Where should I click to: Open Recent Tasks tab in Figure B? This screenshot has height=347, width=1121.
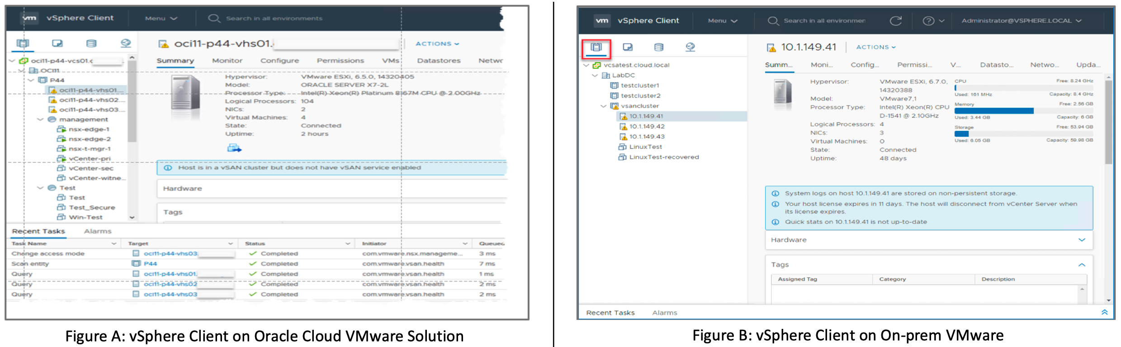610,313
